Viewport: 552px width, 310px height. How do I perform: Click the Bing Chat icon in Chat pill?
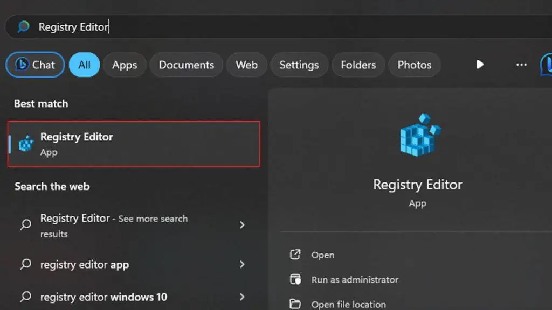tap(22, 65)
